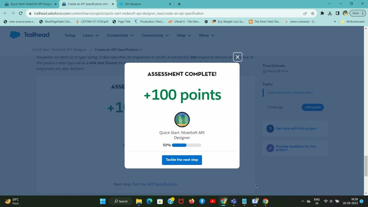The image size is (368, 207).
Task: Open the gear icon bookmark
Action: pos(206,22)
